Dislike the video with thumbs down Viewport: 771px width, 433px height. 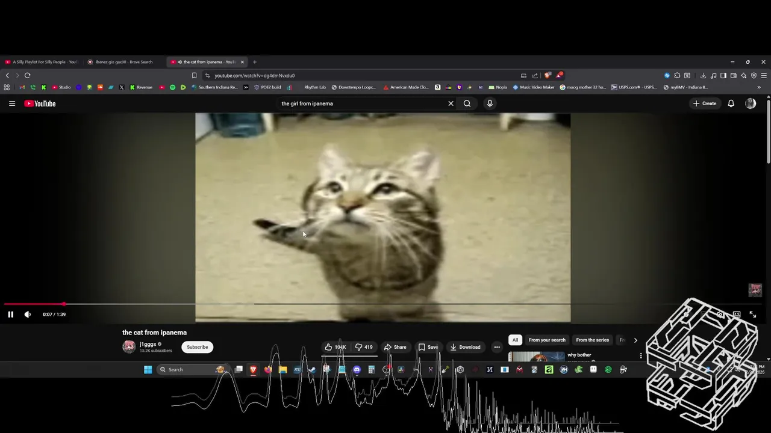click(x=364, y=347)
